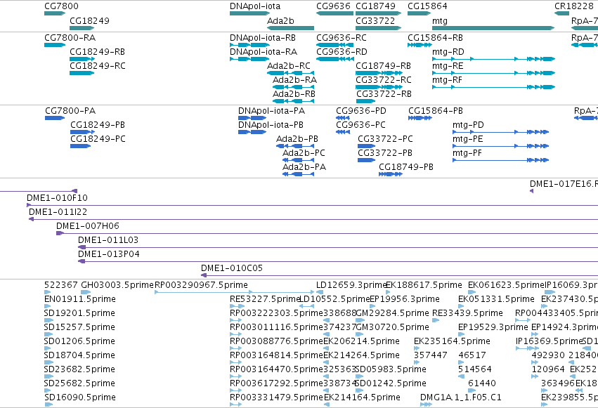
Task: Select protein CG33722-PC
Action: [x=385, y=139]
